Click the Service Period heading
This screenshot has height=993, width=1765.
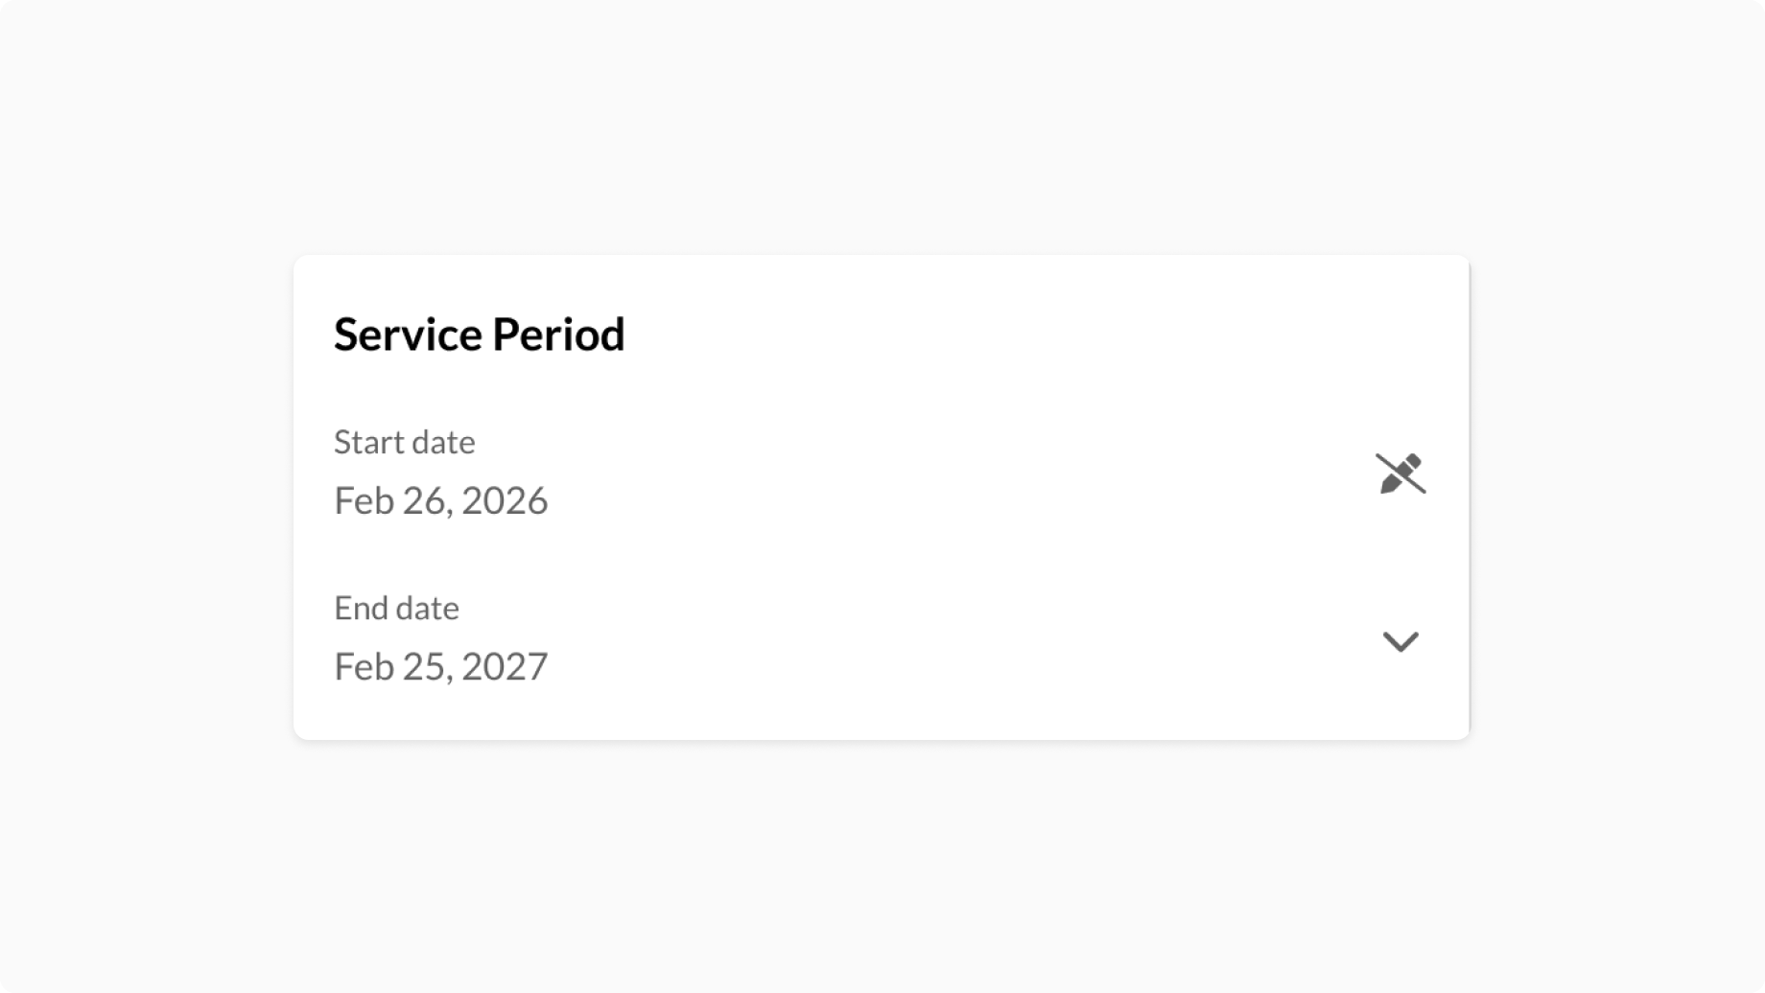[479, 335]
